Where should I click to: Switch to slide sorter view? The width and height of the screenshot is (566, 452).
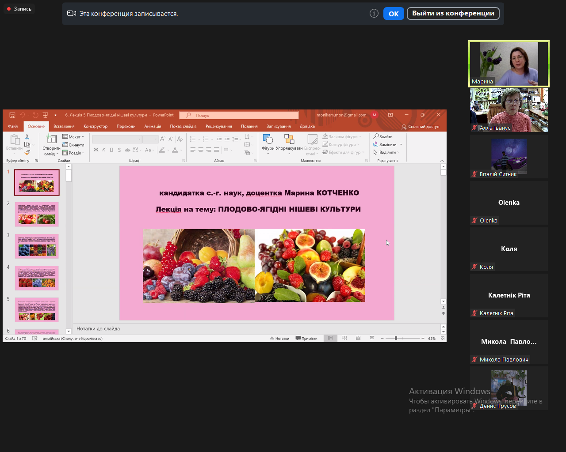tap(344, 339)
